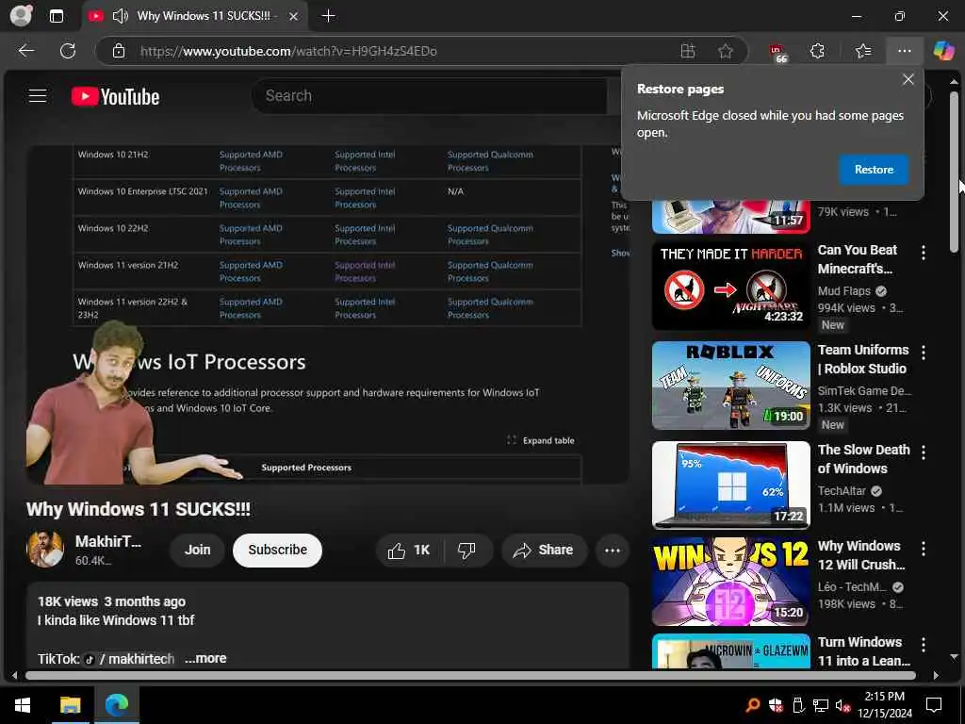View site information lock icon
Screen dimensions: 965x724
(119, 51)
